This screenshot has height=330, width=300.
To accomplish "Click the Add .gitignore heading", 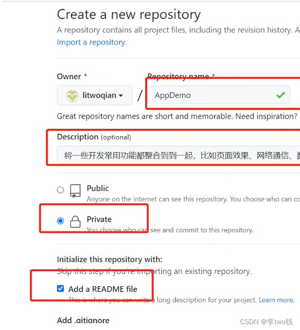I will (x=83, y=320).
